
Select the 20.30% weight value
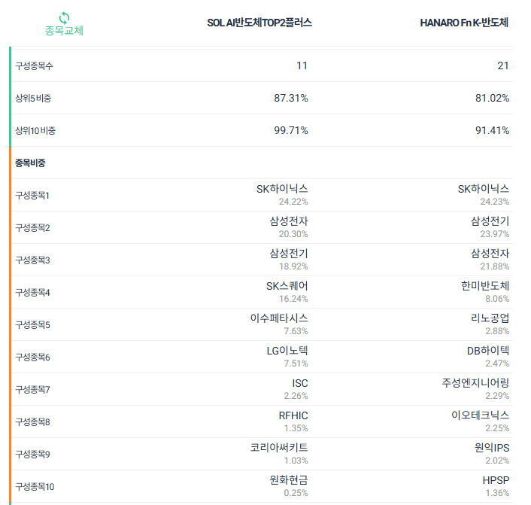(x=293, y=234)
